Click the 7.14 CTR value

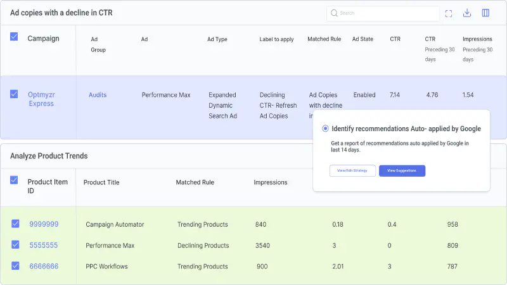pyautogui.click(x=394, y=94)
